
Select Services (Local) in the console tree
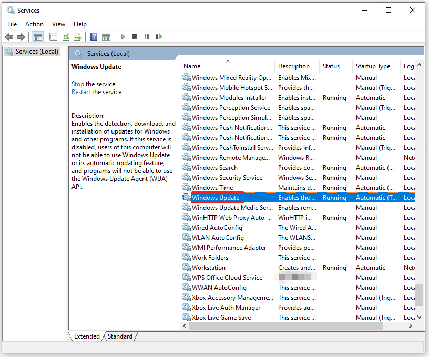click(x=32, y=52)
